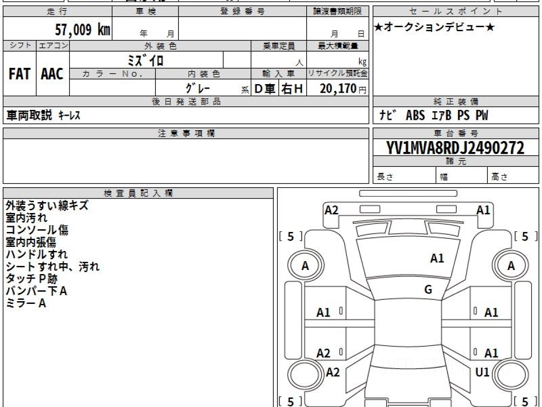The width and height of the screenshot is (542, 407).
Task: Click the セールスポイント header
Action: 456,12
